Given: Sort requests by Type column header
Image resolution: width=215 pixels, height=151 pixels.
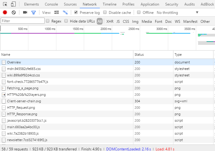Looking at the screenshot, I should 193,55.
